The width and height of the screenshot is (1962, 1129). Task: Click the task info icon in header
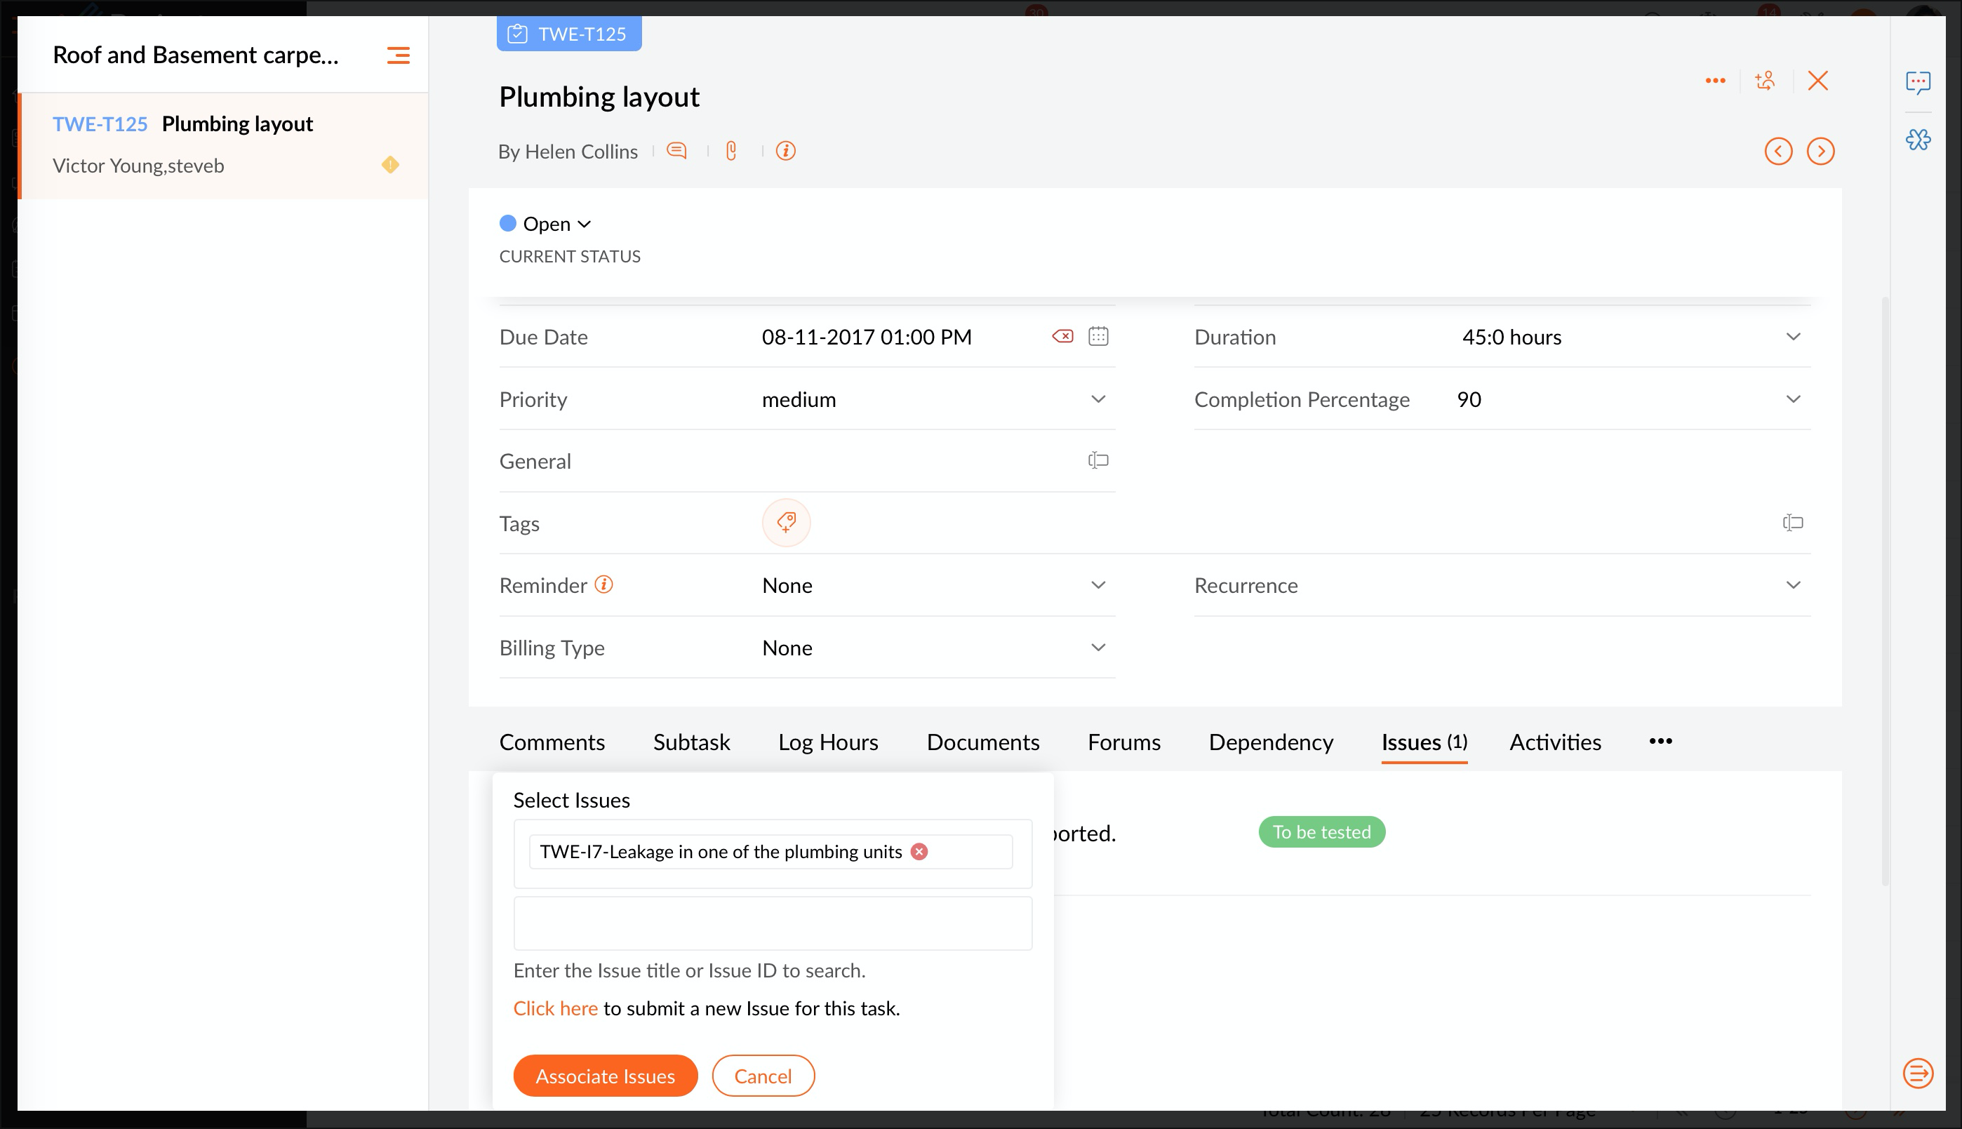[x=785, y=150]
